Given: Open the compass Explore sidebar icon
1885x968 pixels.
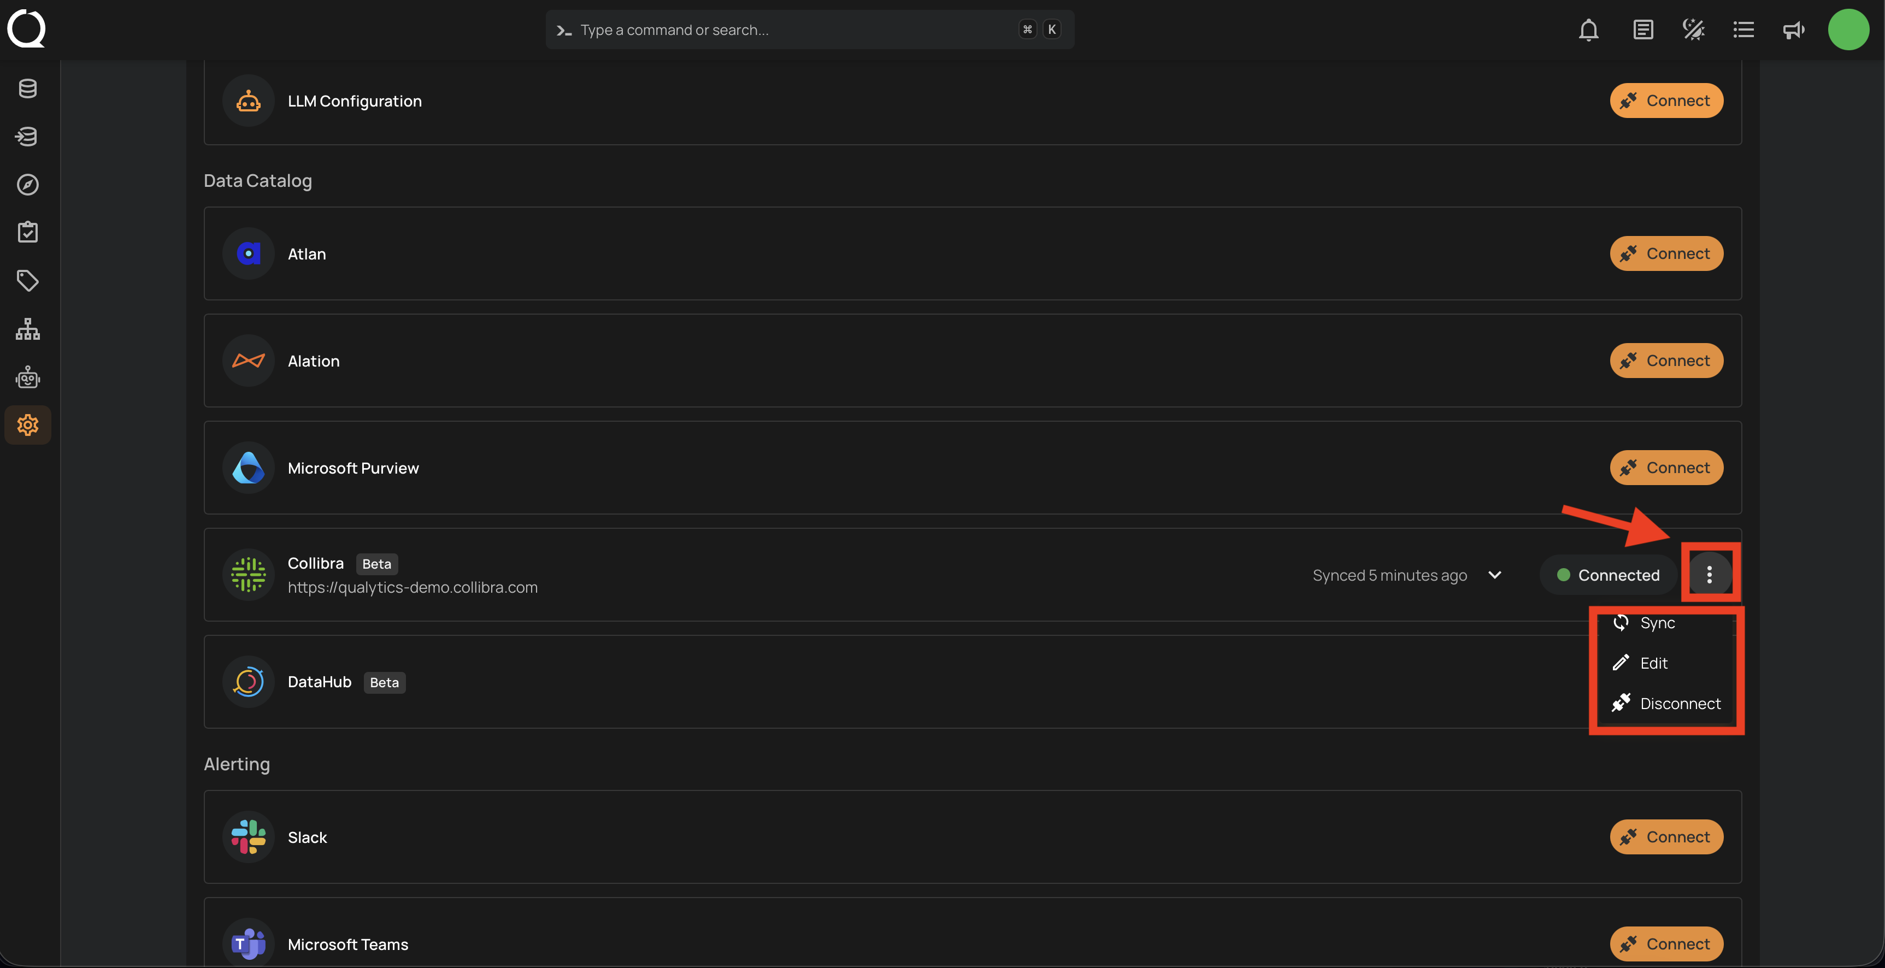Looking at the screenshot, I should [28, 185].
